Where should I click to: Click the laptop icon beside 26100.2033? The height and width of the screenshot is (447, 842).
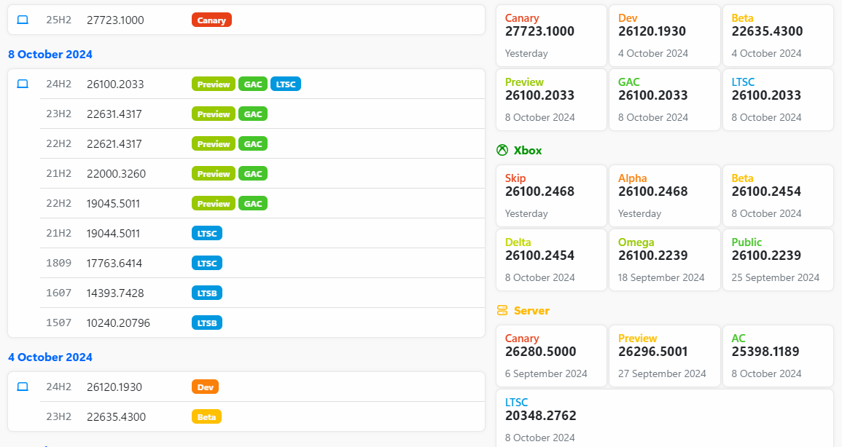pyautogui.click(x=23, y=84)
